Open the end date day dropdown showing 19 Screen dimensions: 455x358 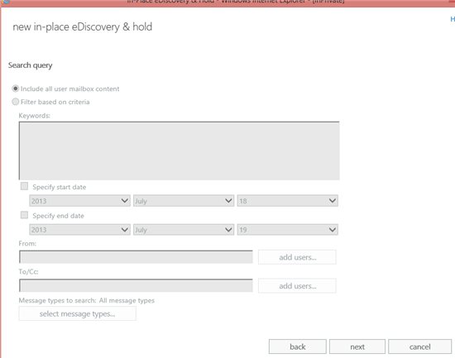pyautogui.click(x=288, y=230)
